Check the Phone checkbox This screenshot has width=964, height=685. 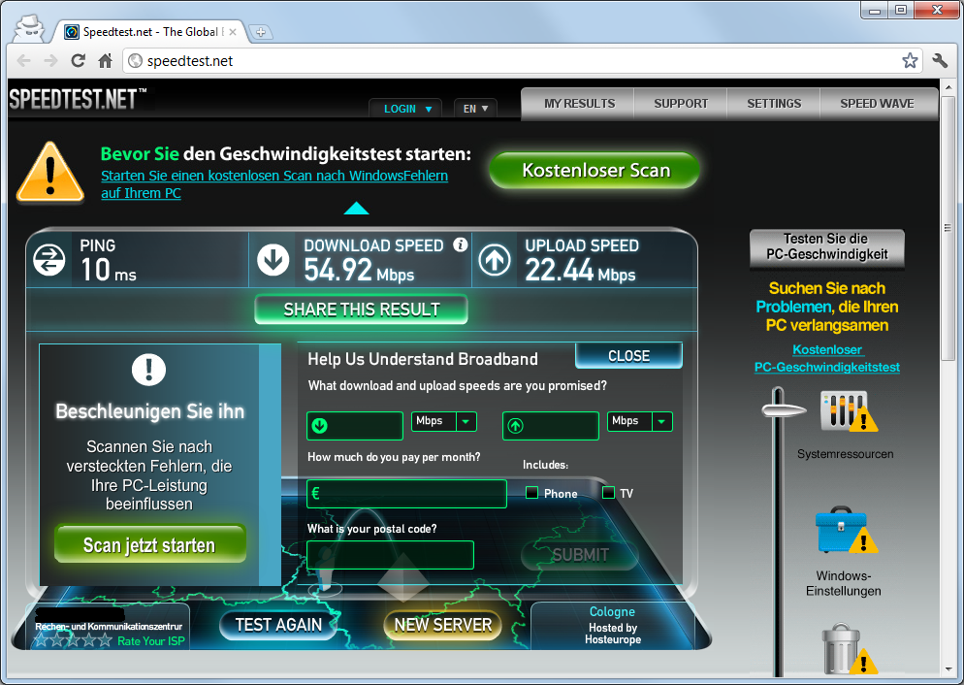[531, 493]
